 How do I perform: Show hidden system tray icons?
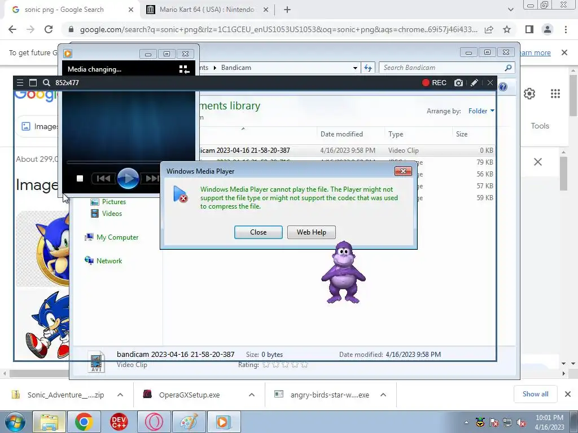coord(467,422)
